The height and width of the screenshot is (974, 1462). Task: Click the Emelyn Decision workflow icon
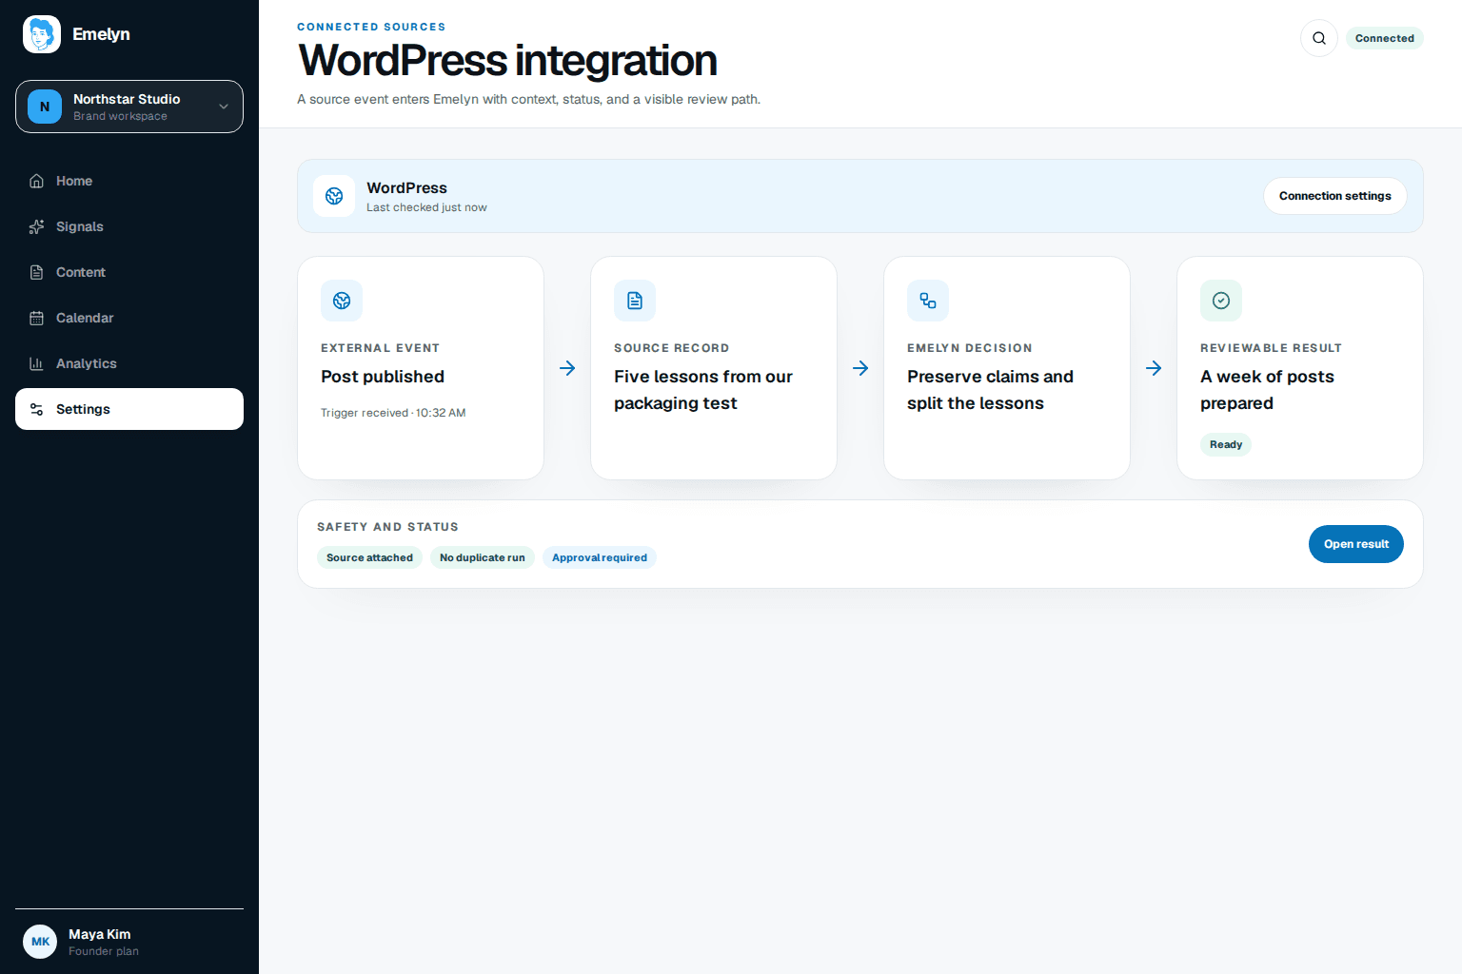click(x=928, y=301)
